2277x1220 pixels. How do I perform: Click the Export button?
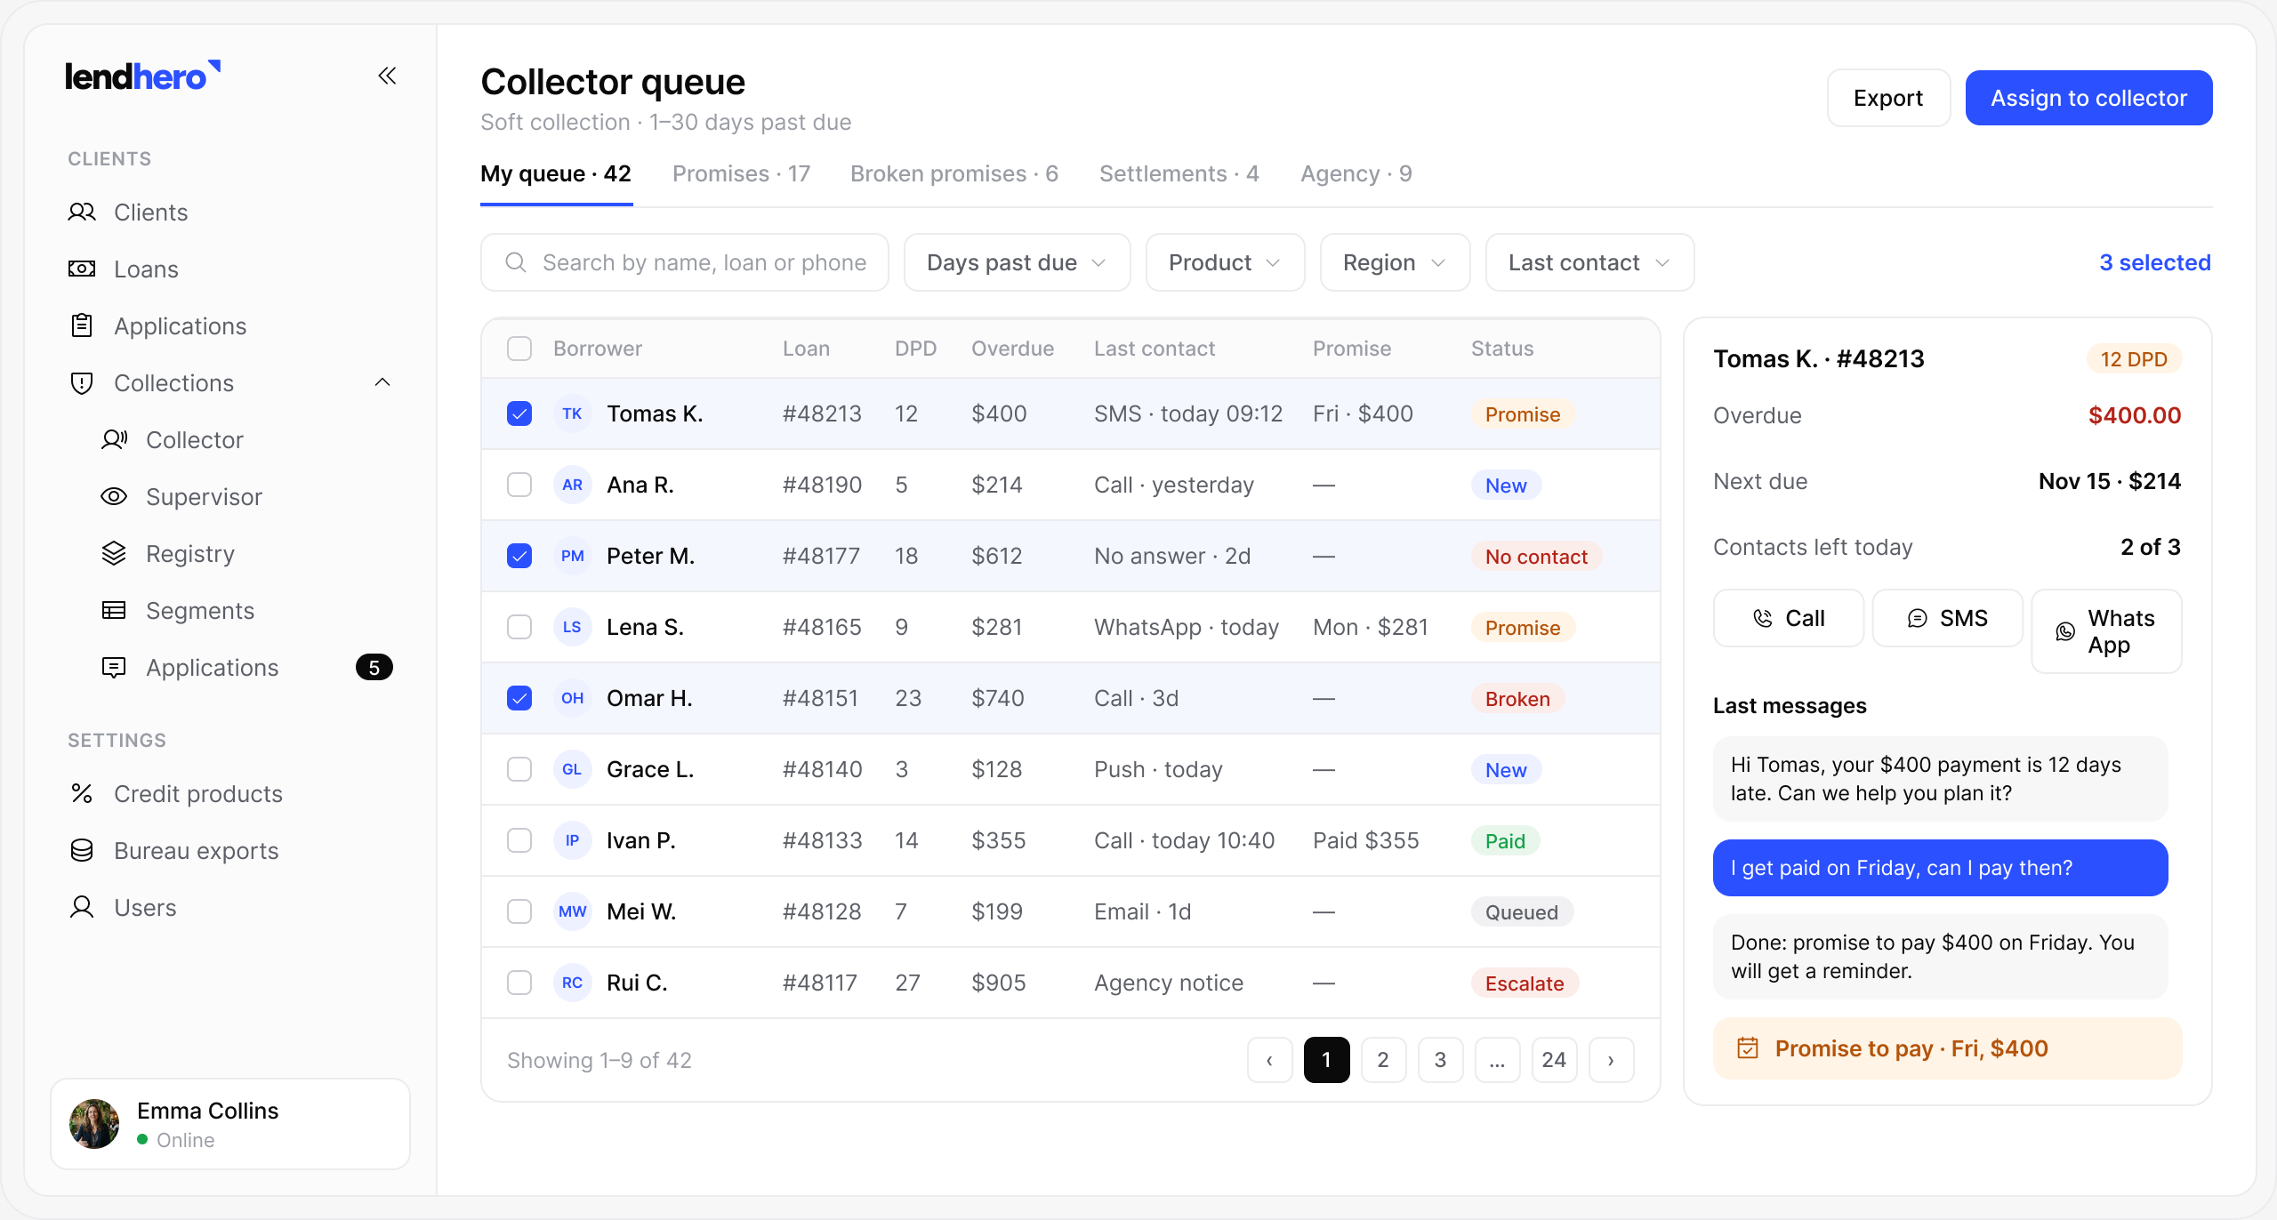1888,98
